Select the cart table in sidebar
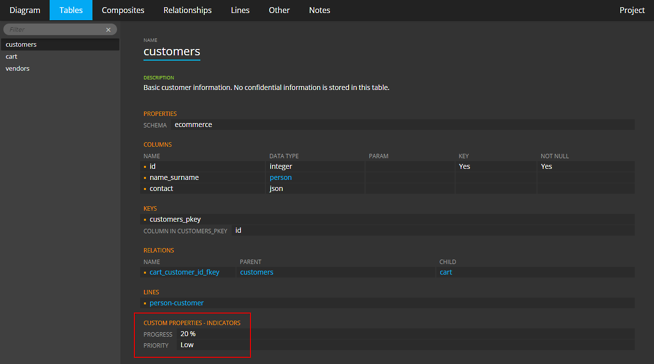Screen dimensions: 654x364 [12, 57]
